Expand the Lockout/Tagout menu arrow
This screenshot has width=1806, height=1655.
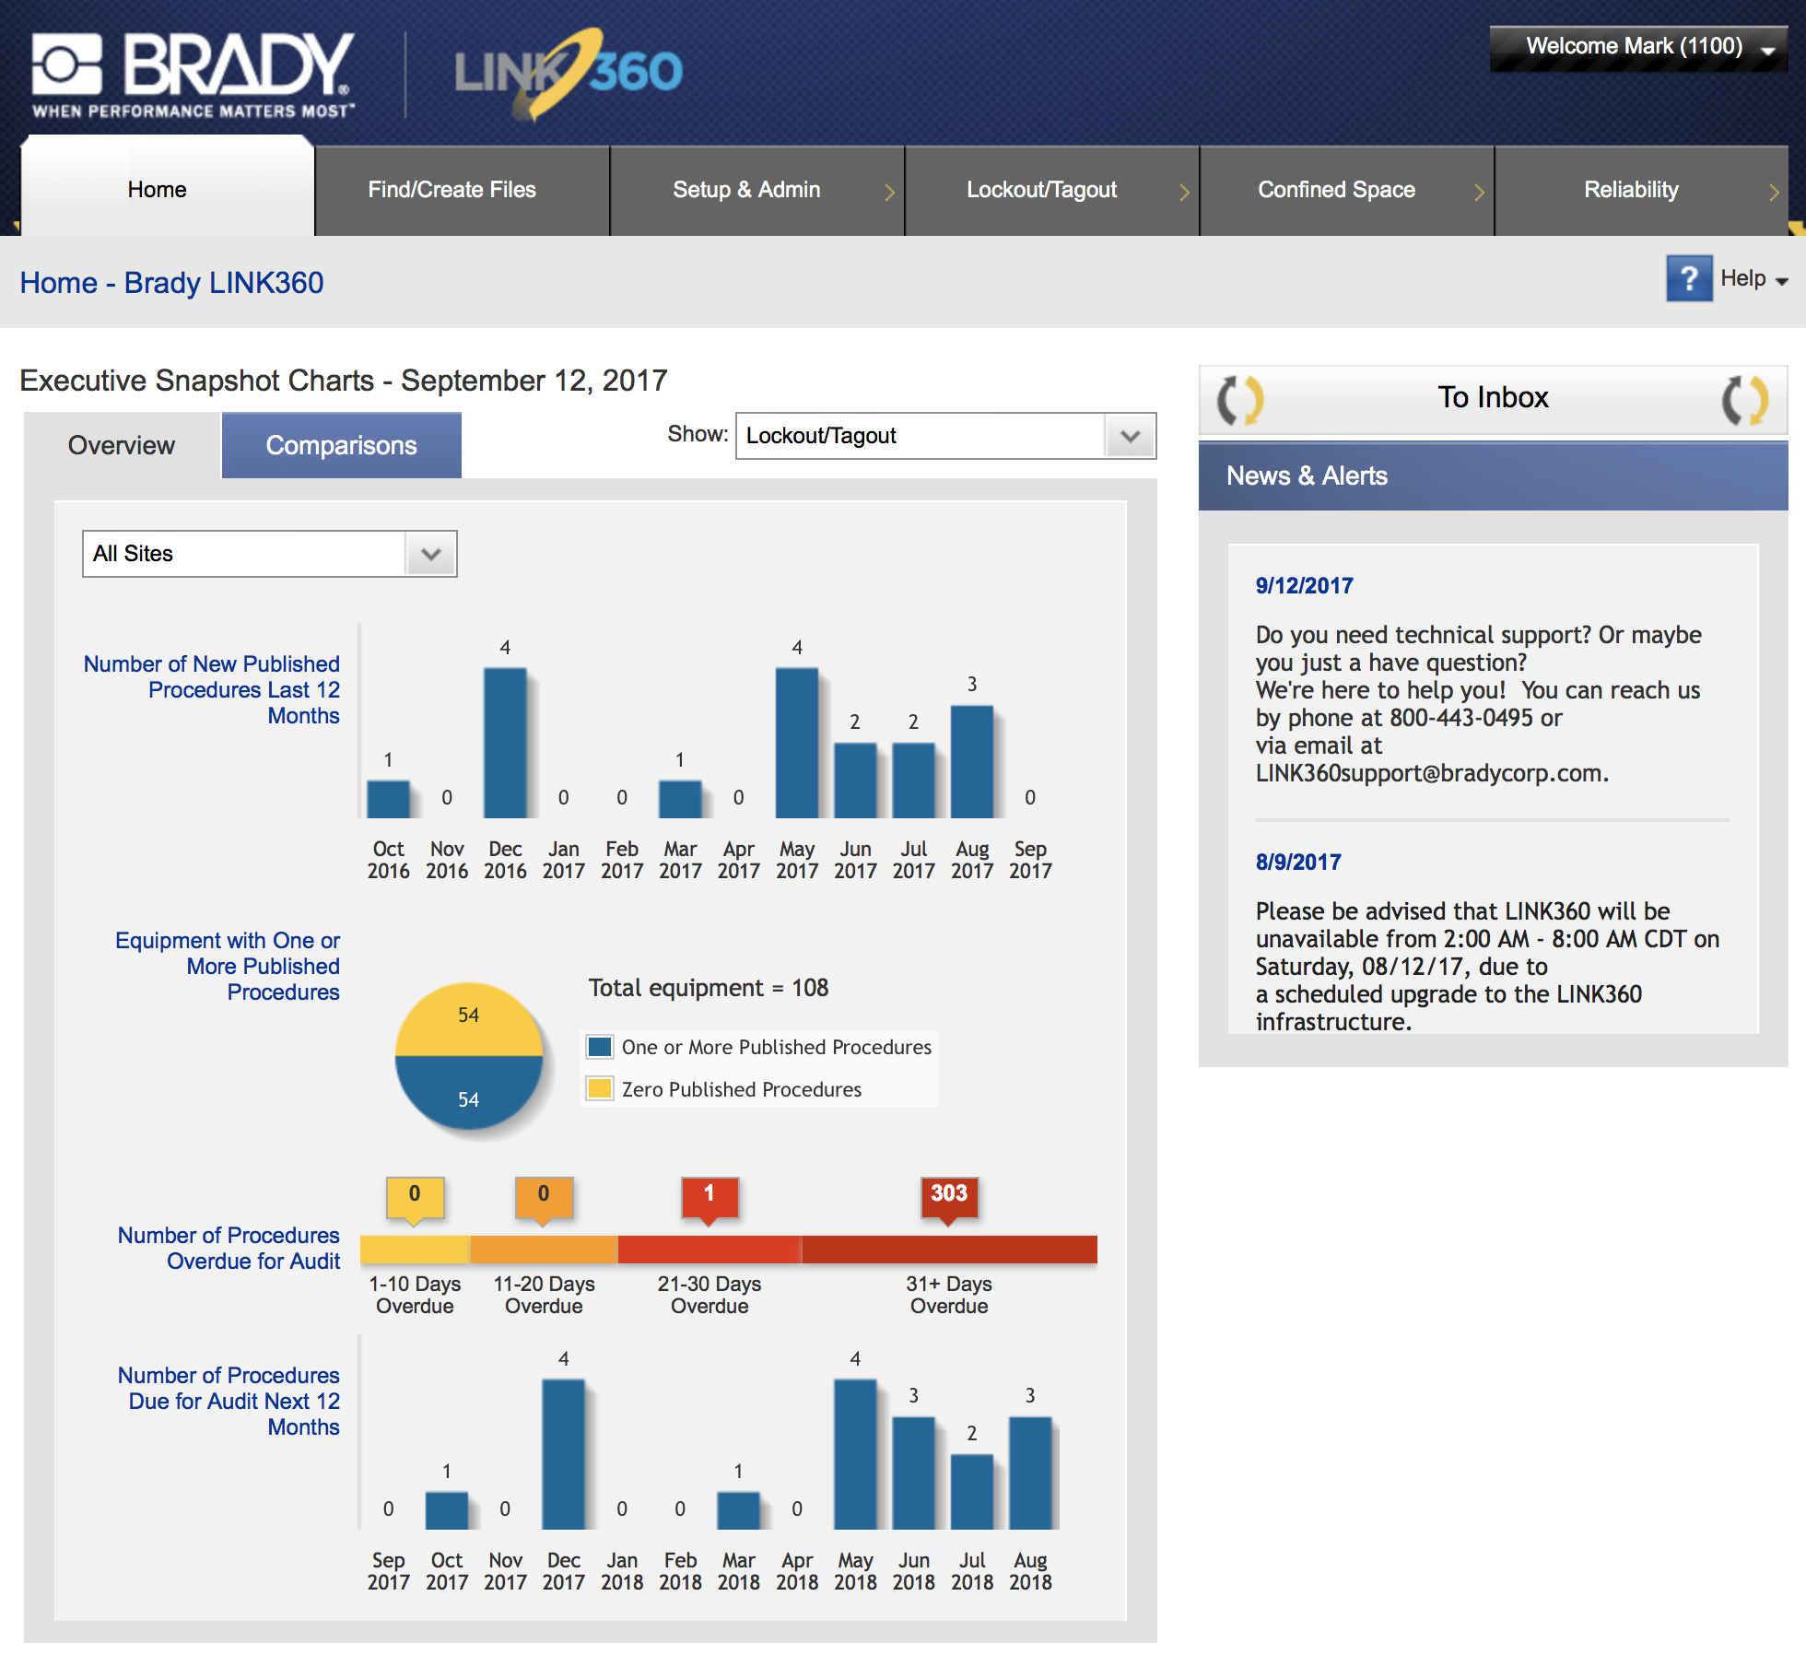[1184, 191]
